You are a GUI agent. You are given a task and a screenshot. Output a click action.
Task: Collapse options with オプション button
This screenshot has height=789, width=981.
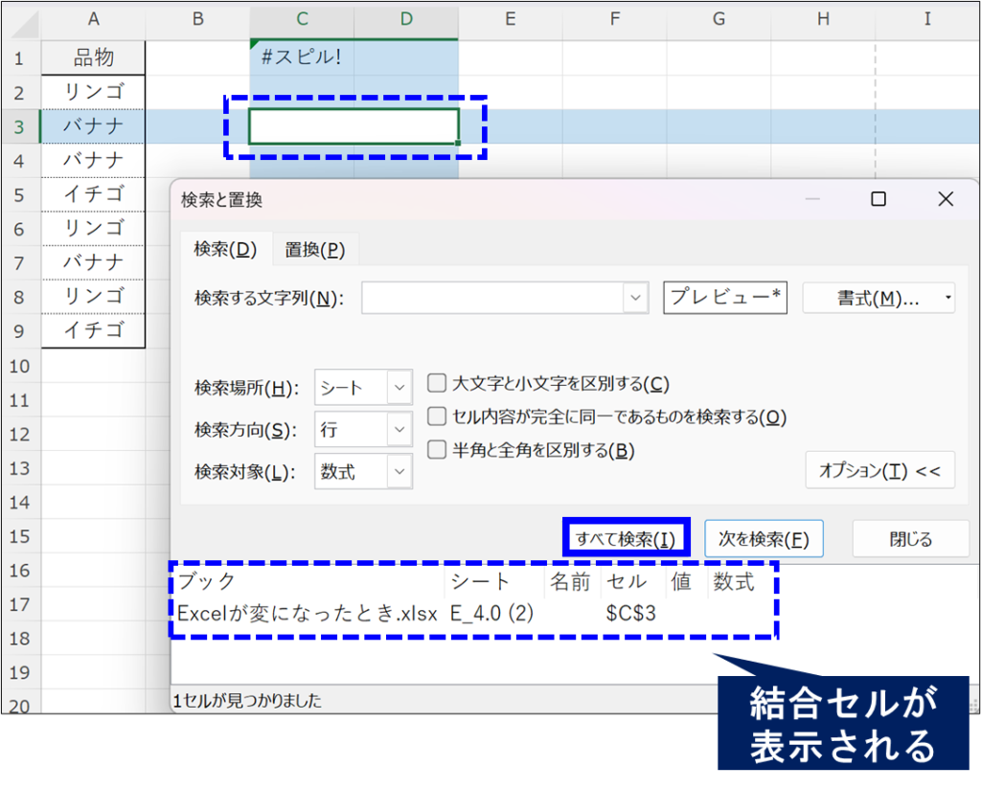point(879,470)
